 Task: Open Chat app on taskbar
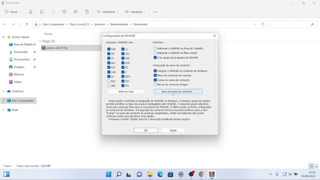tap(139, 174)
